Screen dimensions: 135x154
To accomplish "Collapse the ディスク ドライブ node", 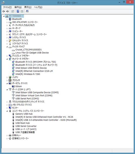I will (7, 47).
